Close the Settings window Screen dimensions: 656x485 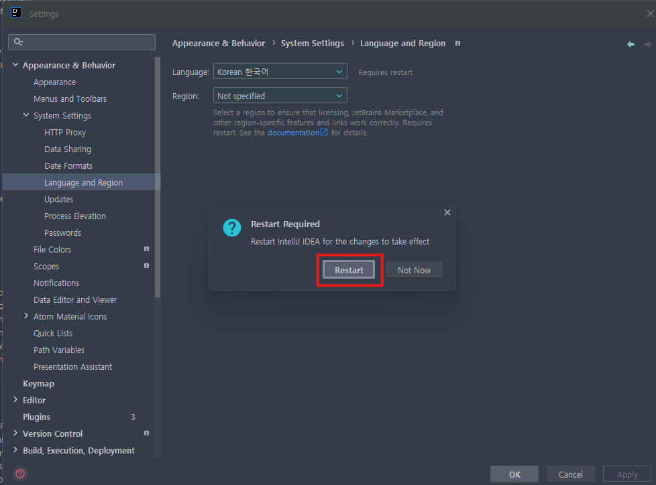tap(650, 13)
